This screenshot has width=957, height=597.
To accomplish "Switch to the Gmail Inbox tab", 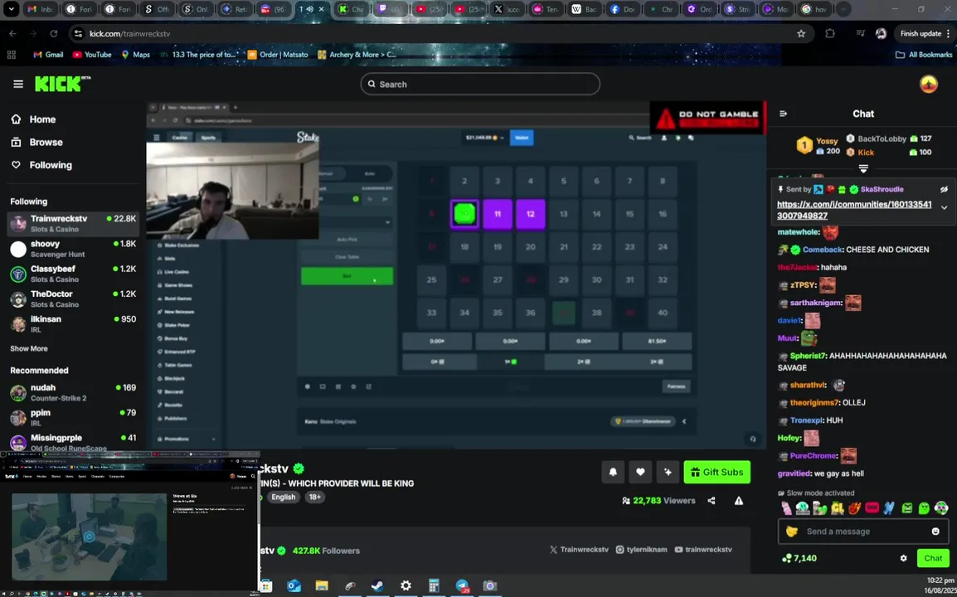I will tap(40, 9).
